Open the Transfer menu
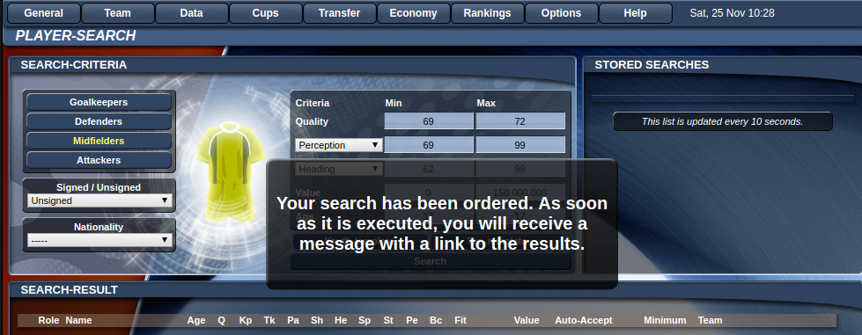The height and width of the screenshot is (335, 862). [340, 13]
